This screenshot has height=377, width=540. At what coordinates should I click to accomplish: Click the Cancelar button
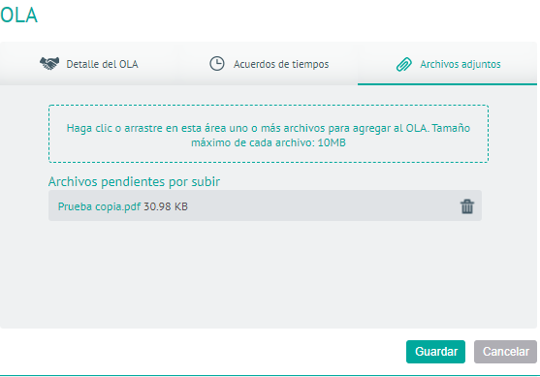pyautogui.click(x=505, y=352)
